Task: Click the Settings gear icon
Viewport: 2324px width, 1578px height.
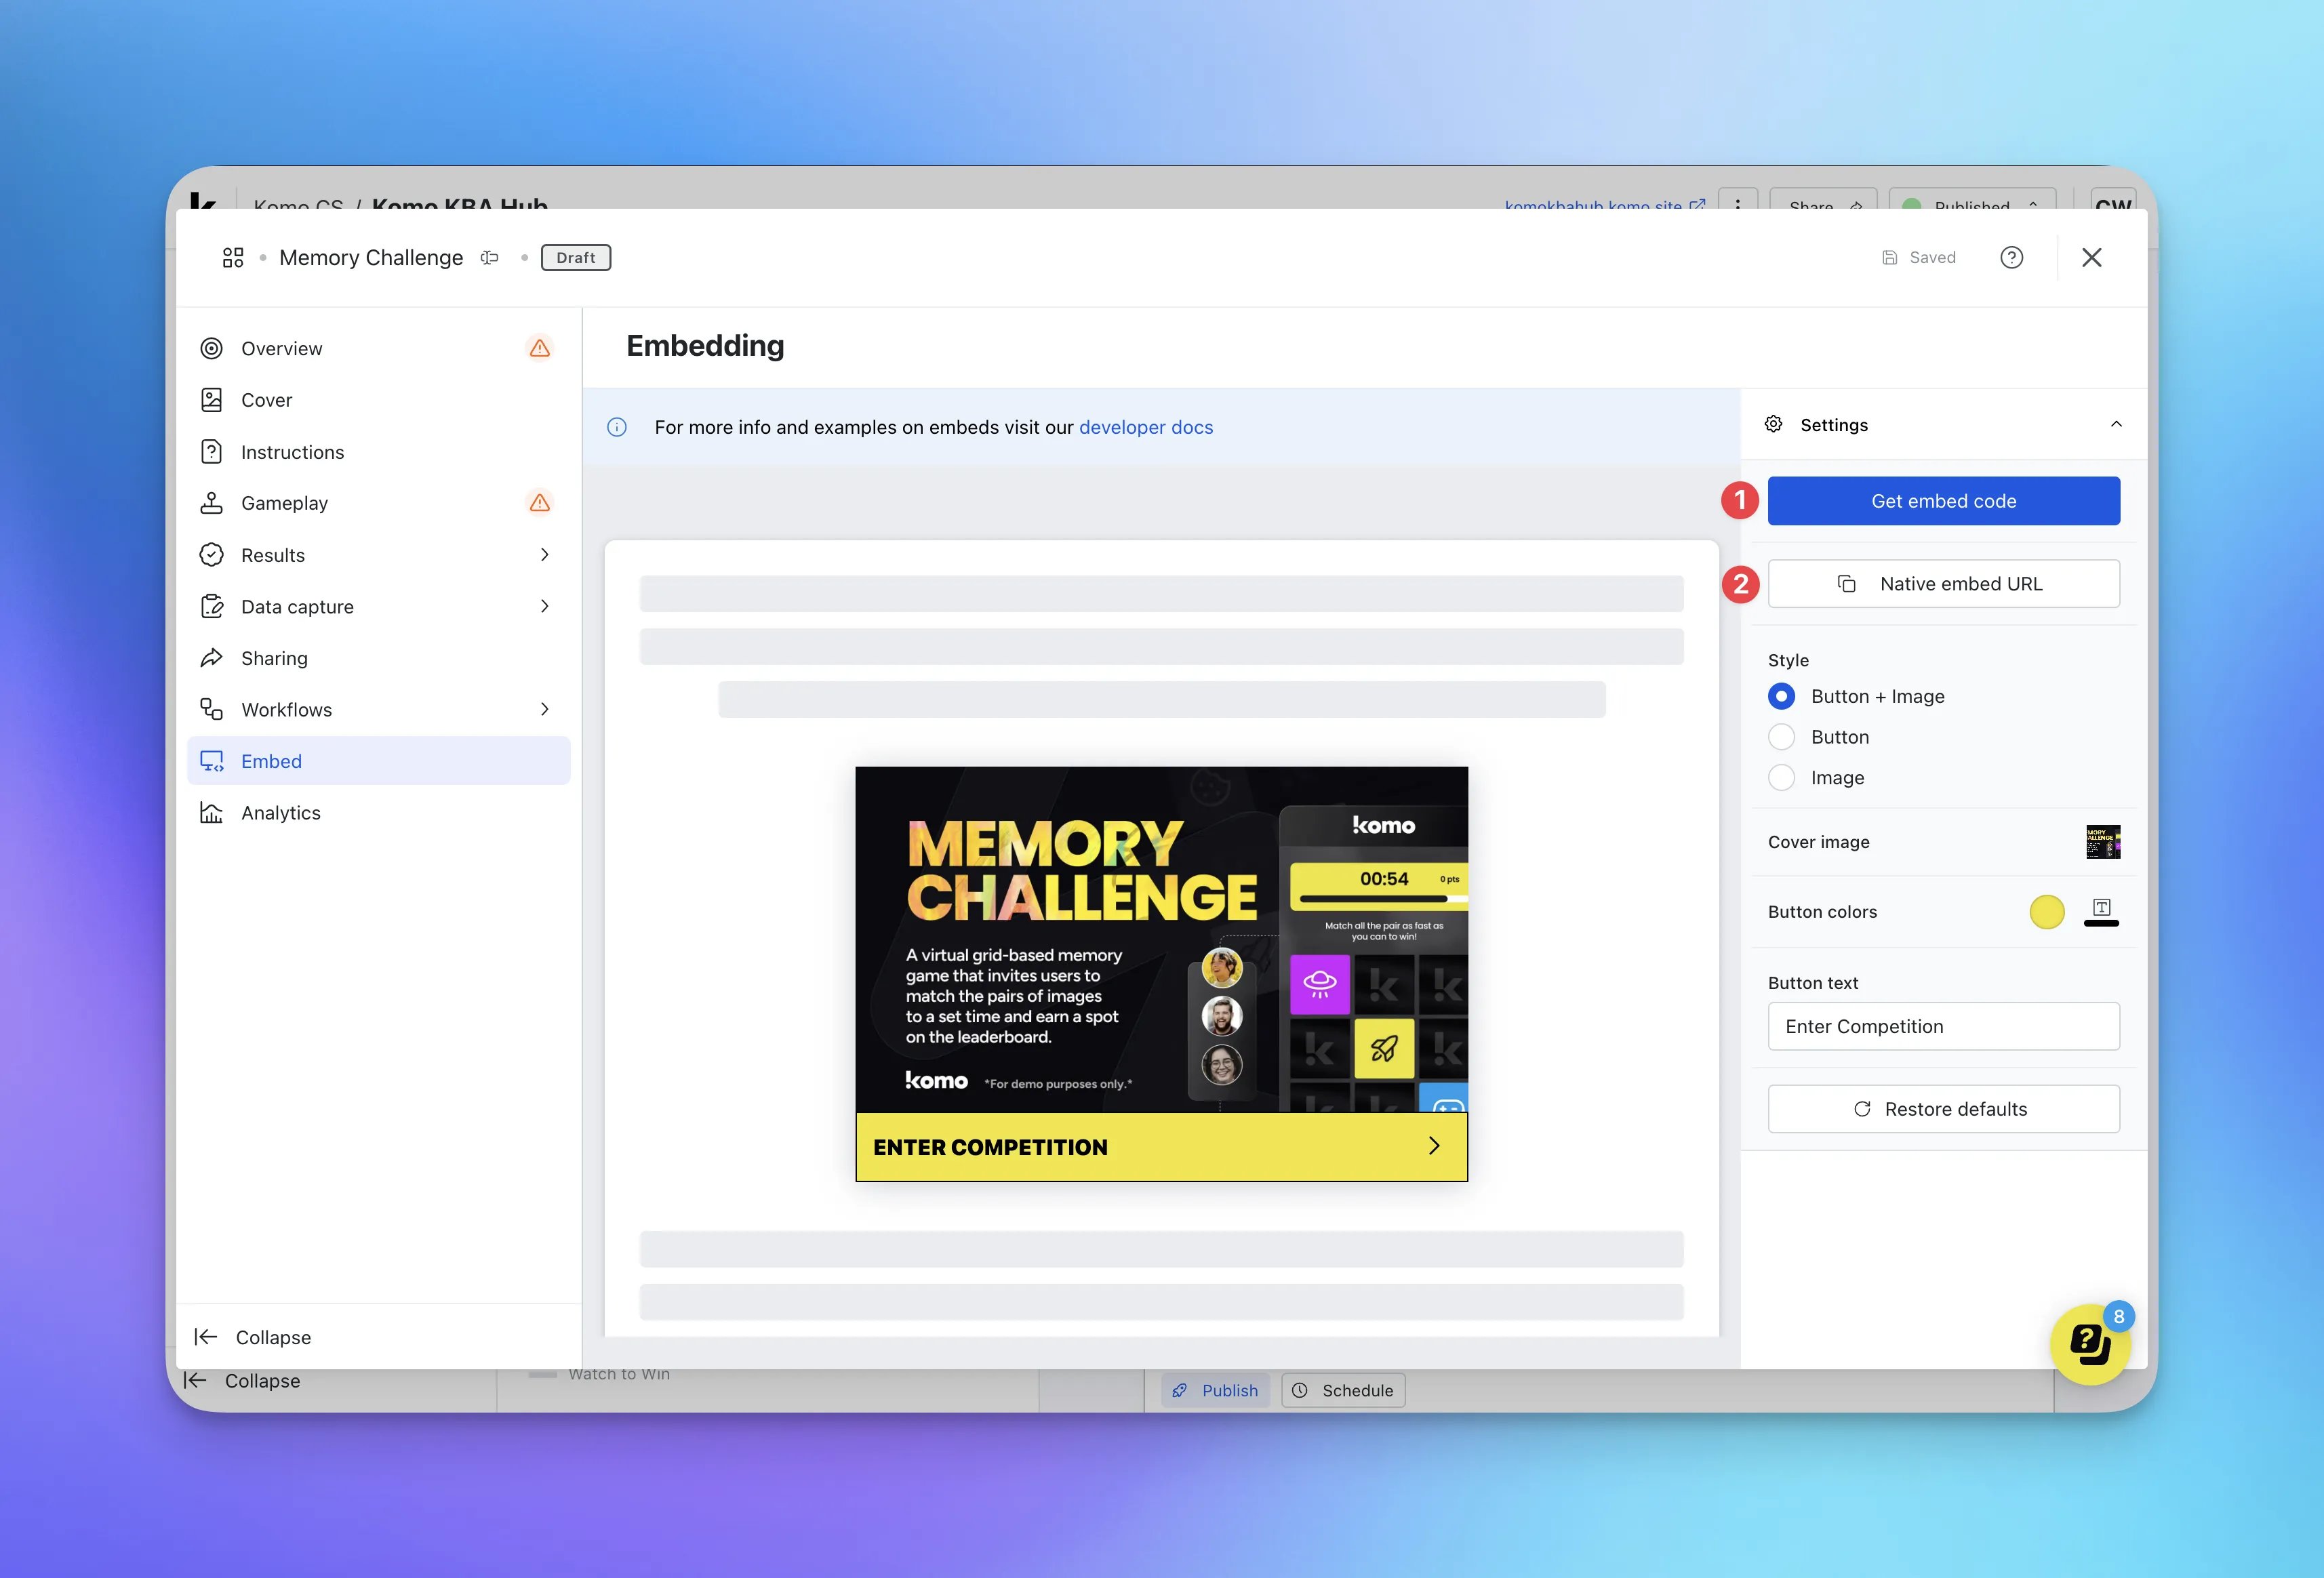Action: tap(1774, 424)
